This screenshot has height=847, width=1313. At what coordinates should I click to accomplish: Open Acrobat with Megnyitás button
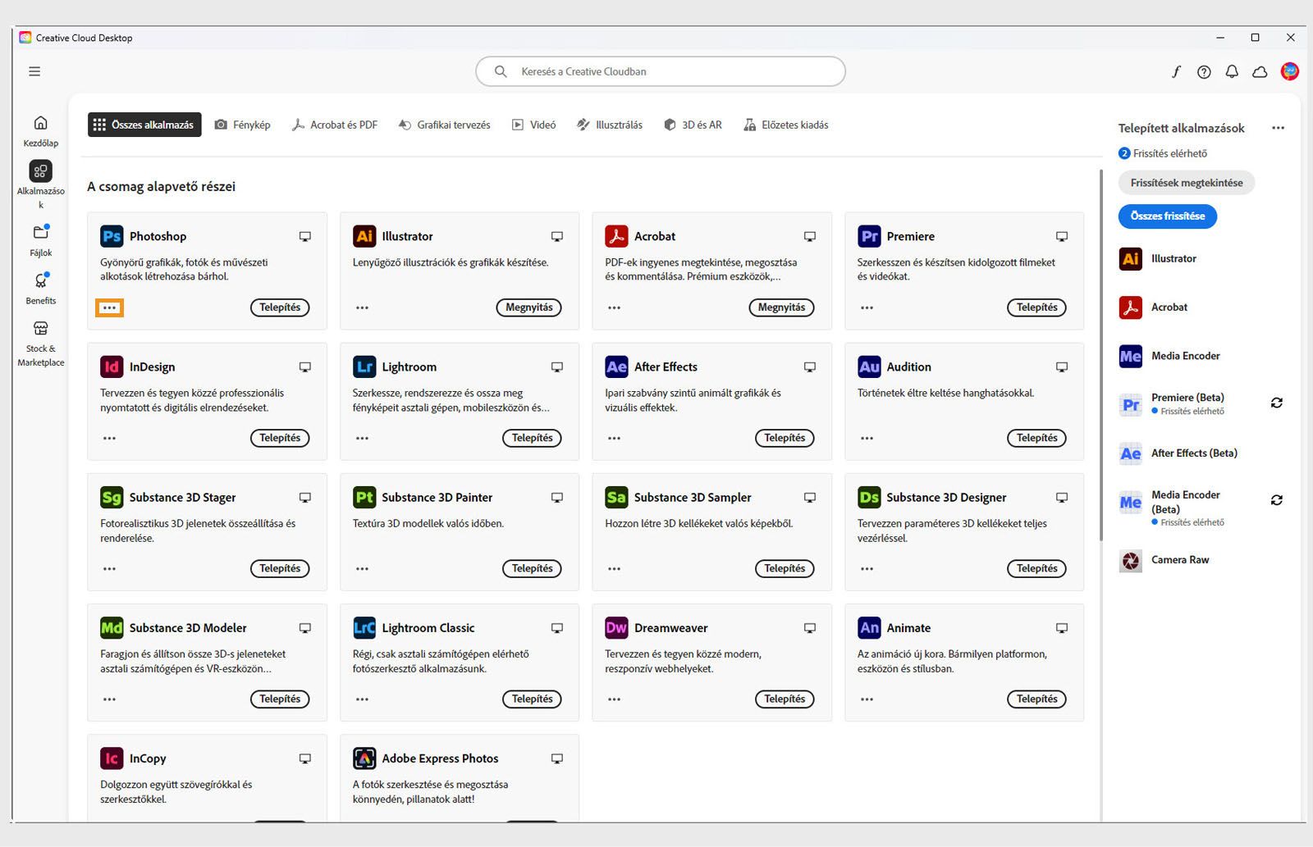point(781,307)
